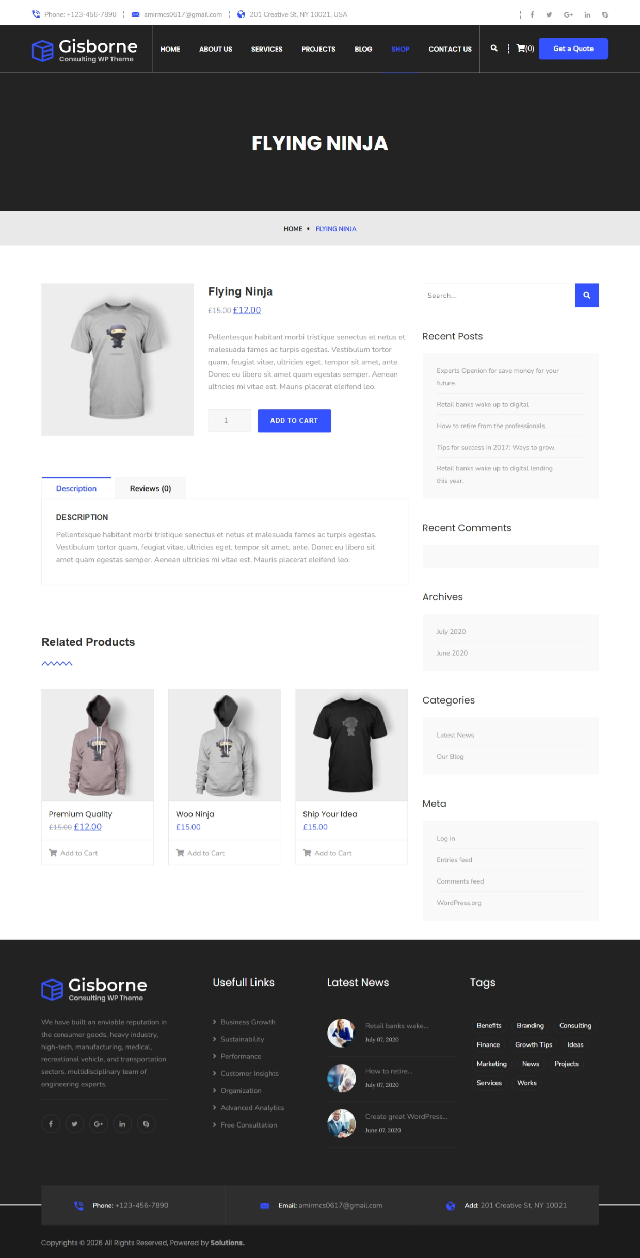Open the search magnifier in header

point(494,48)
